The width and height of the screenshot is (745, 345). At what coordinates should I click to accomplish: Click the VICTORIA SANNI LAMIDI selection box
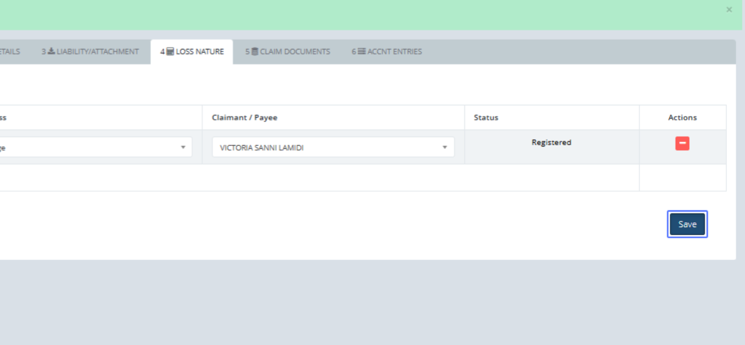[323, 148]
